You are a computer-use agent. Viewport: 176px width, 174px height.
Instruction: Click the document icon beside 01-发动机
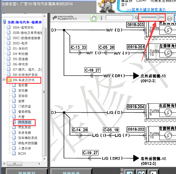9,48
